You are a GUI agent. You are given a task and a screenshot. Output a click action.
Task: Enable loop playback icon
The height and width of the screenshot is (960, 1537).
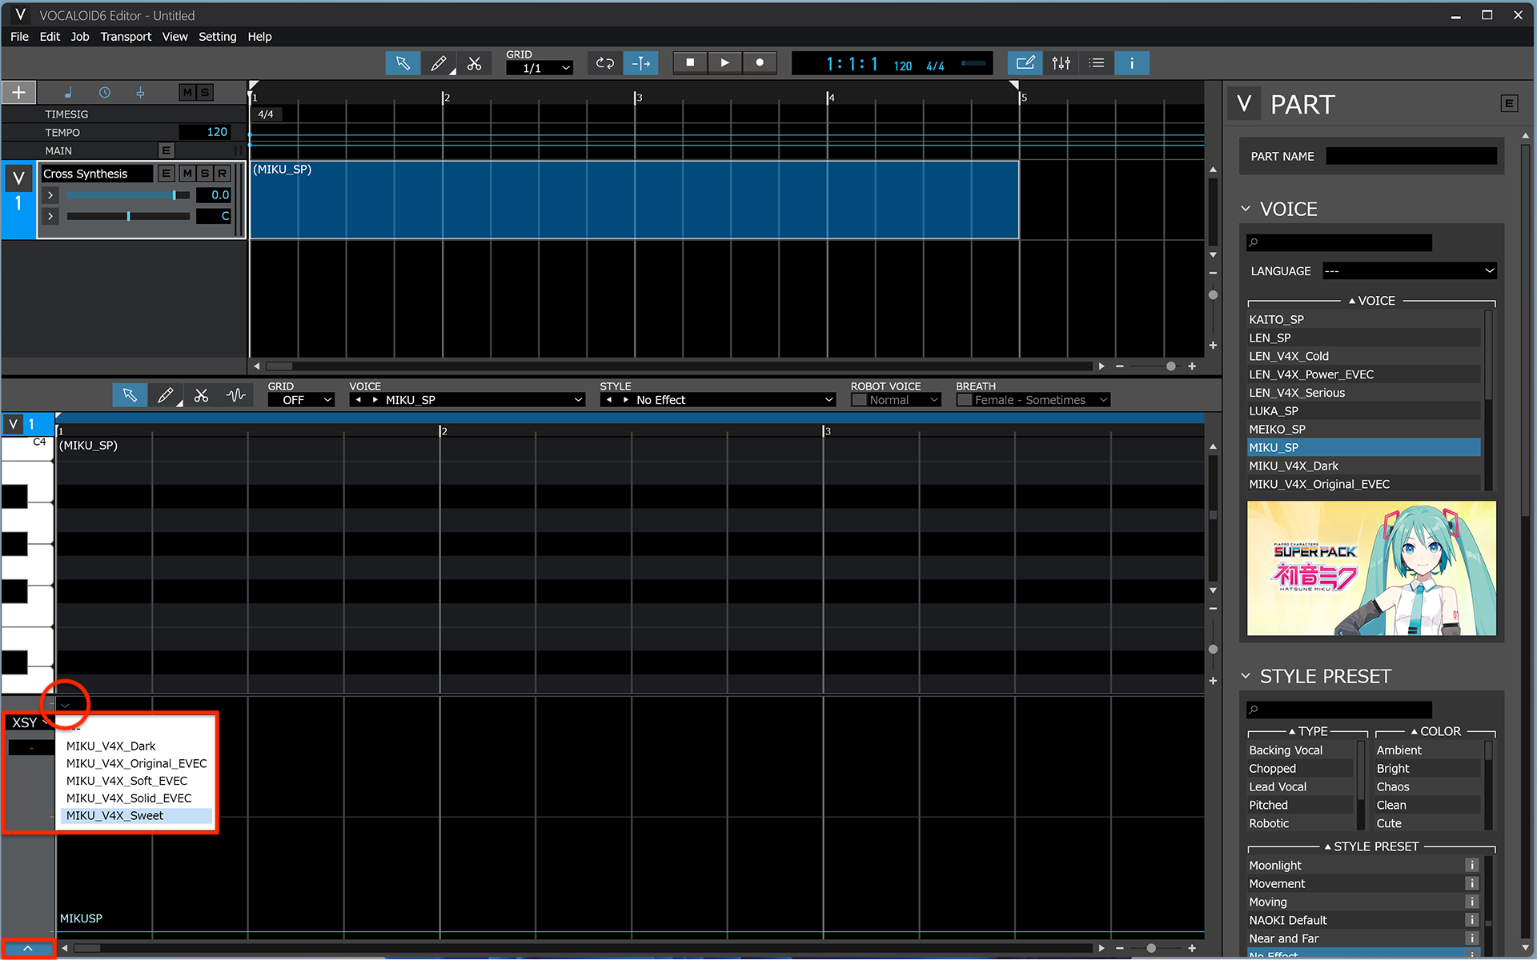(604, 62)
